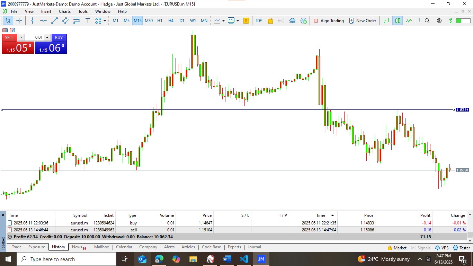Select the horizontal line tool
The image size is (473, 266).
43,21
